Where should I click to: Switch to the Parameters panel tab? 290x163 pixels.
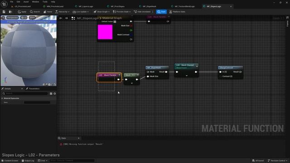(33, 89)
